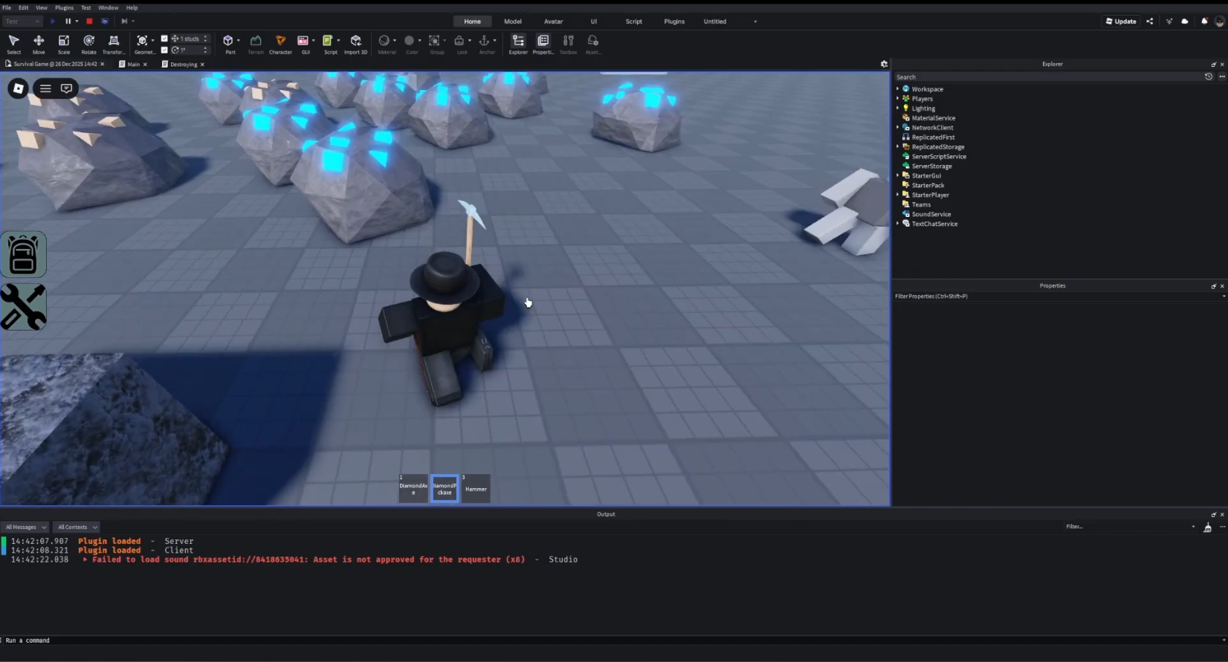Viewport: 1228px width, 662px height.
Task: Click the Import 3D icon
Action: (355, 44)
